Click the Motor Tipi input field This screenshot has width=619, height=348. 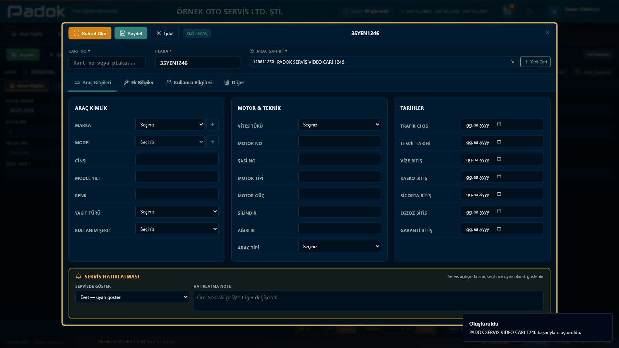(x=340, y=177)
